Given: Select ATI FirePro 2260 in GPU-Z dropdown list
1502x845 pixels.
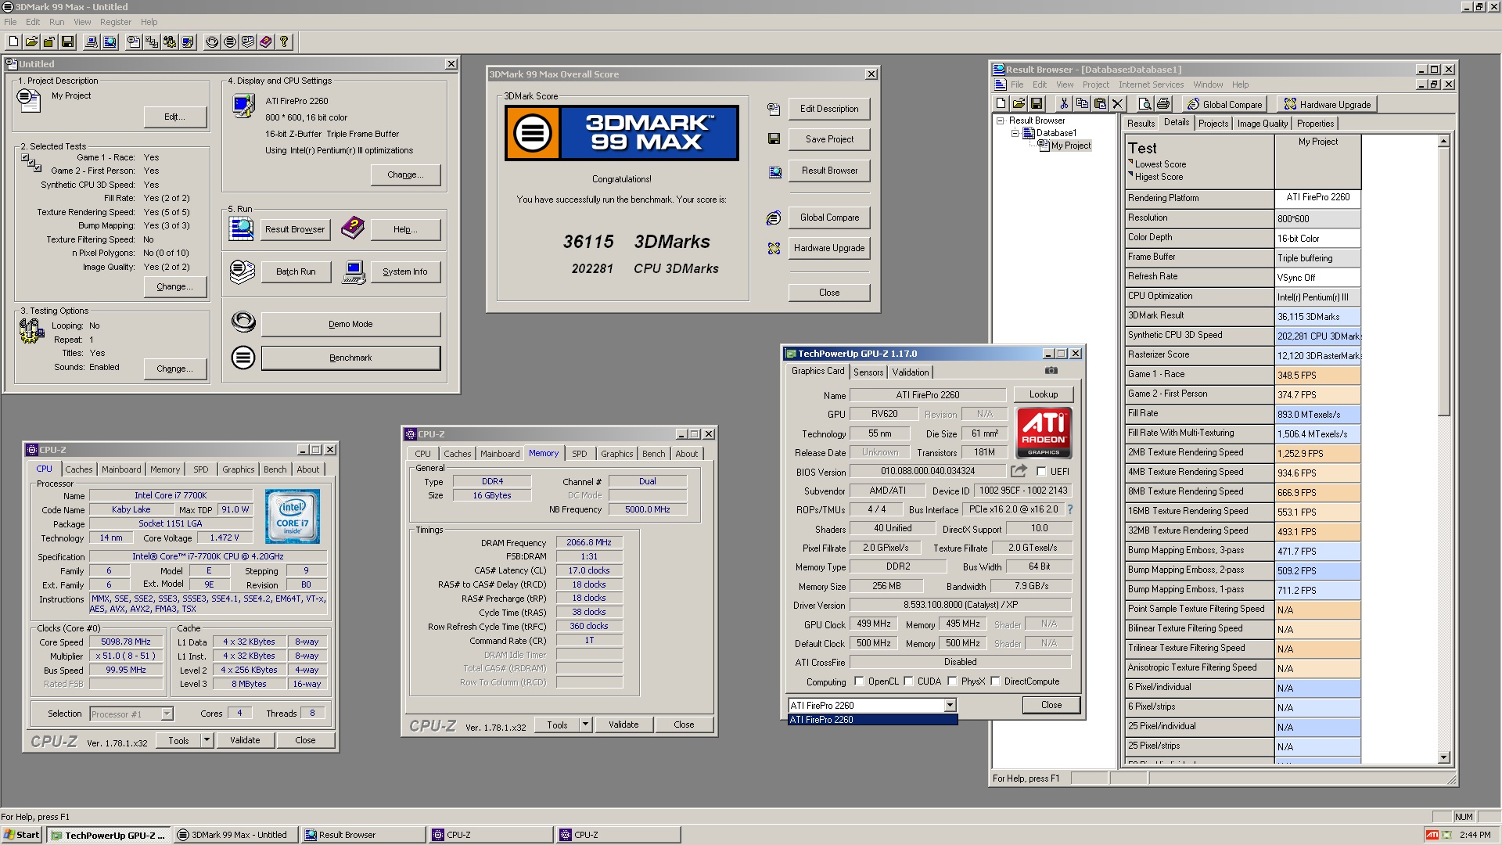Looking at the screenshot, I should pyautogui.click(x=872, y=720).
